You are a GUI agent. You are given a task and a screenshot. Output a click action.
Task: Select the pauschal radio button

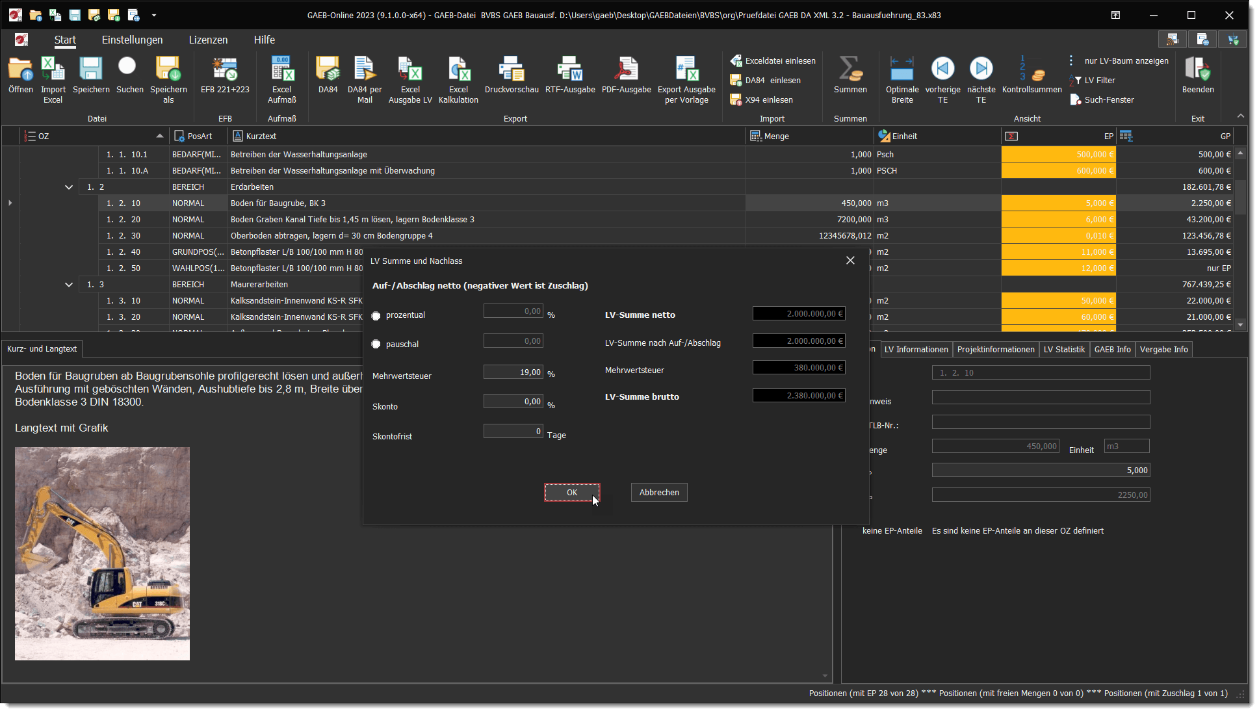[x=376, y=344]
